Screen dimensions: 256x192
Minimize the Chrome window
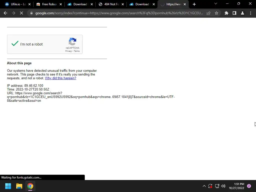coord(227,3)
